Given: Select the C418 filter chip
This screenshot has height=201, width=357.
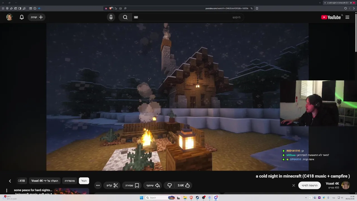Looking at the screenshot, I should pos(21,181).
